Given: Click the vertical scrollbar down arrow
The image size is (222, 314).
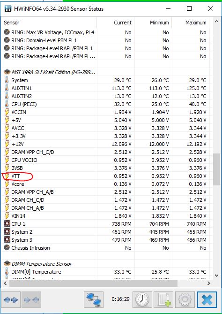Looking at the screenshot, I should click(x=216, y=276).
